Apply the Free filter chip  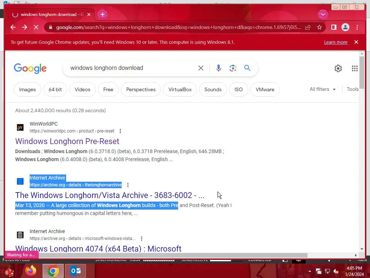[108, 90]
